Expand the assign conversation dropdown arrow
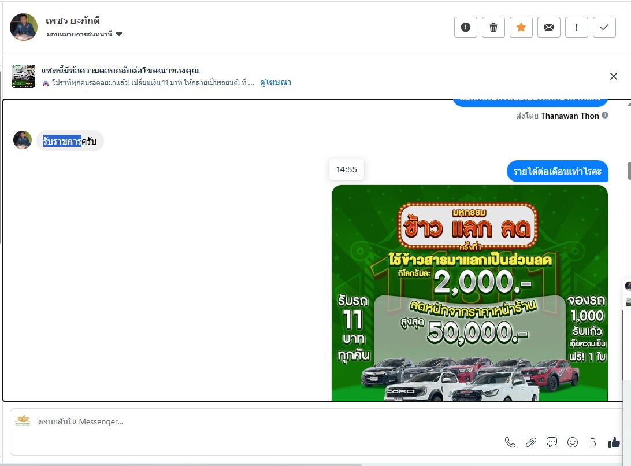The width and height of the screenshot is (631, 466). (x=119, y=34)
